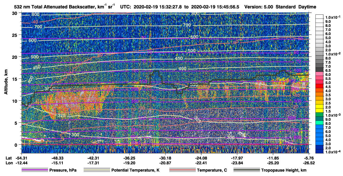
Task: Click latitude value -24.08
Action: pos(201,158)
